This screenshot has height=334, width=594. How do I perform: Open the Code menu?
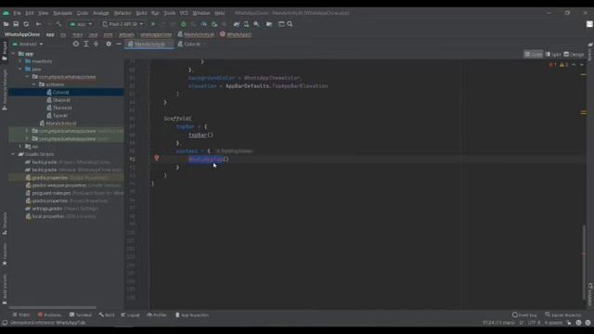[83, 13]
